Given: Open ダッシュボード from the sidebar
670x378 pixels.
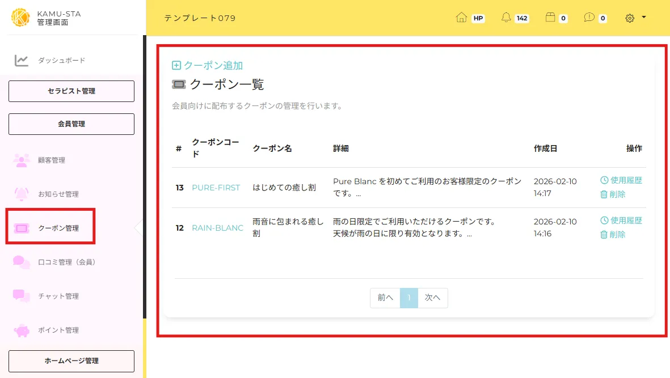Looking at the screenshot, I should point(61,61).
